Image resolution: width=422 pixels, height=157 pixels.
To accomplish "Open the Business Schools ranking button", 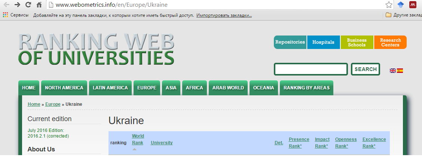I will (357, 42).
